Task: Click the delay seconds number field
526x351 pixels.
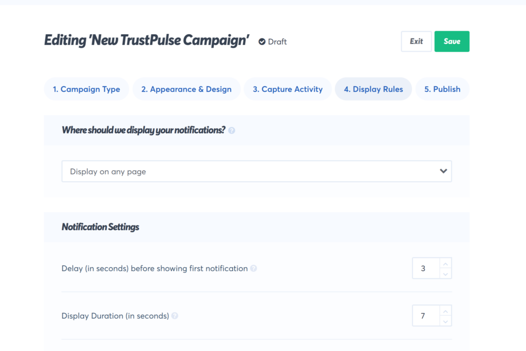Action: tap(425, 269)
